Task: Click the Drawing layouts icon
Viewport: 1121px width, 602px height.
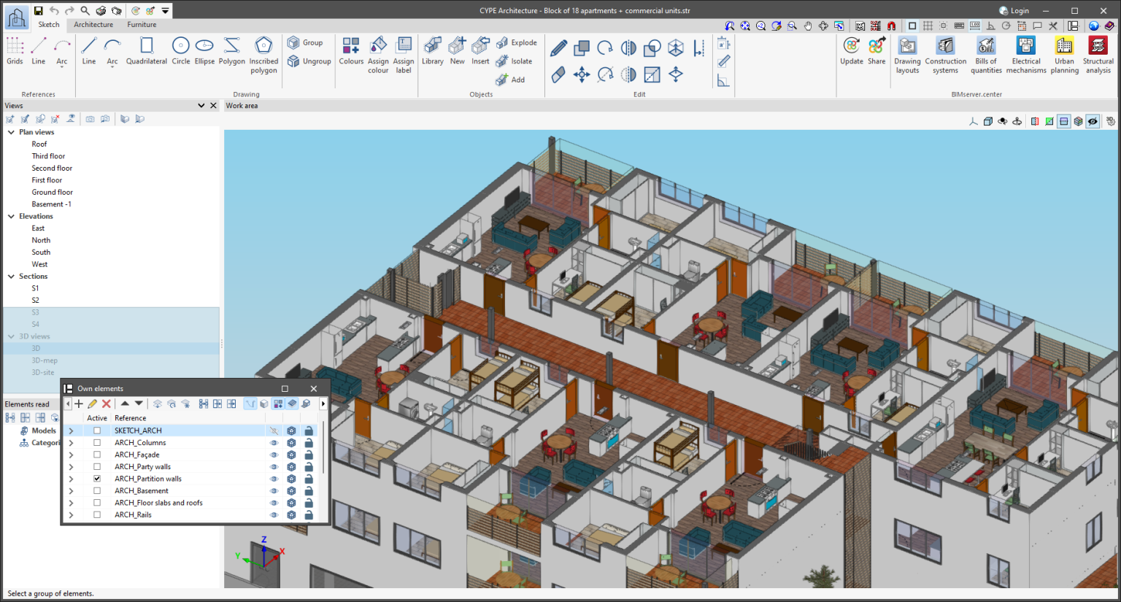Action: (907, 53)
